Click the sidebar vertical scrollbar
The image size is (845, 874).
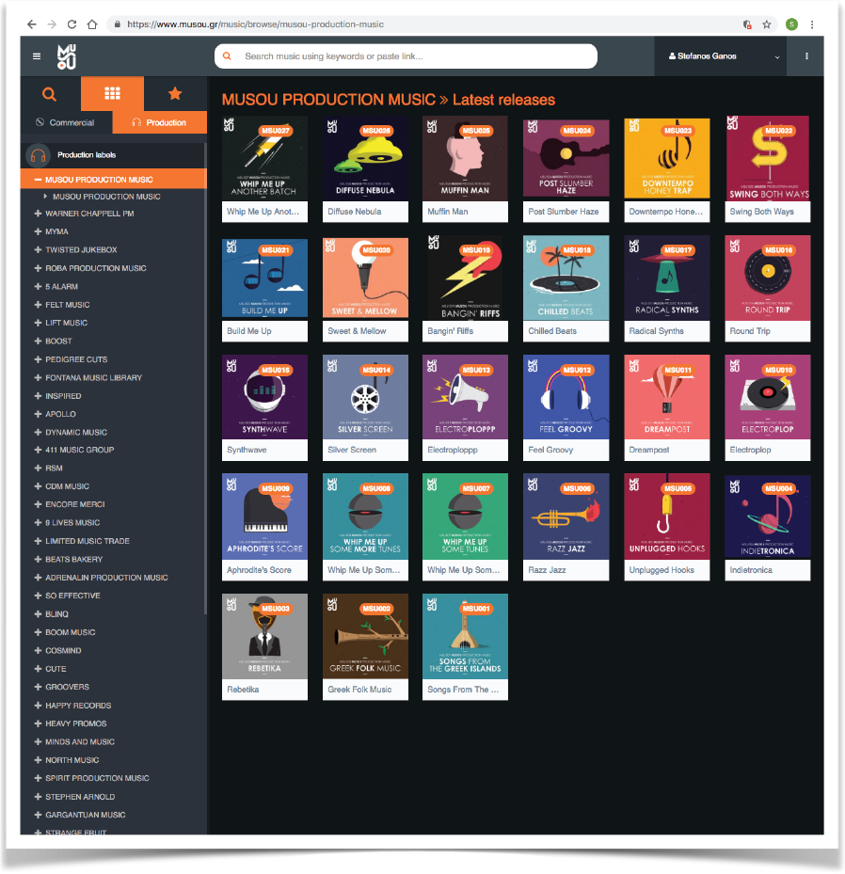tap(205, 379)
